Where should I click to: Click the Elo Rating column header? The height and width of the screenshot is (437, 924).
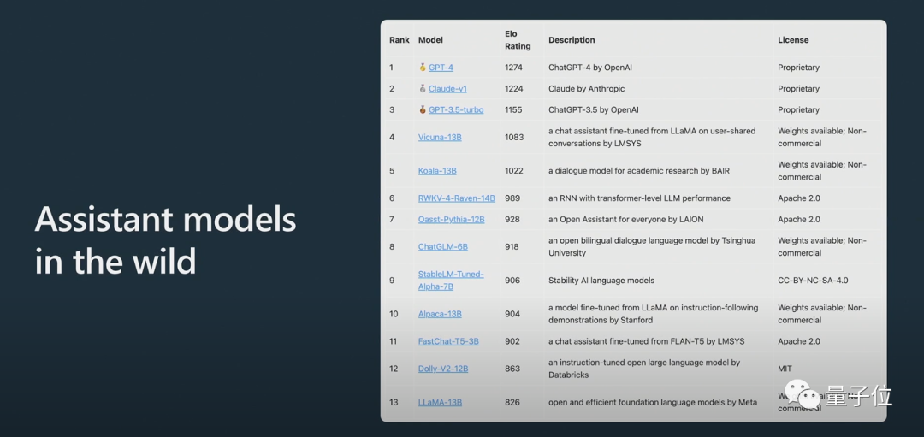[518, 40]
